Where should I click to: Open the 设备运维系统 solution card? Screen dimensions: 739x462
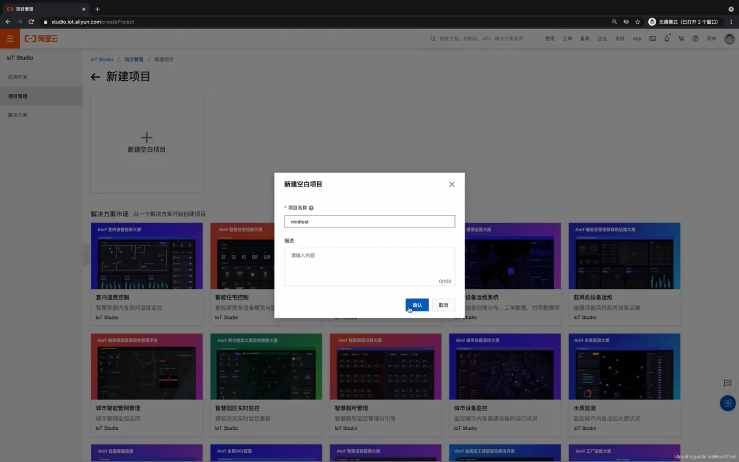pos(513,274)
